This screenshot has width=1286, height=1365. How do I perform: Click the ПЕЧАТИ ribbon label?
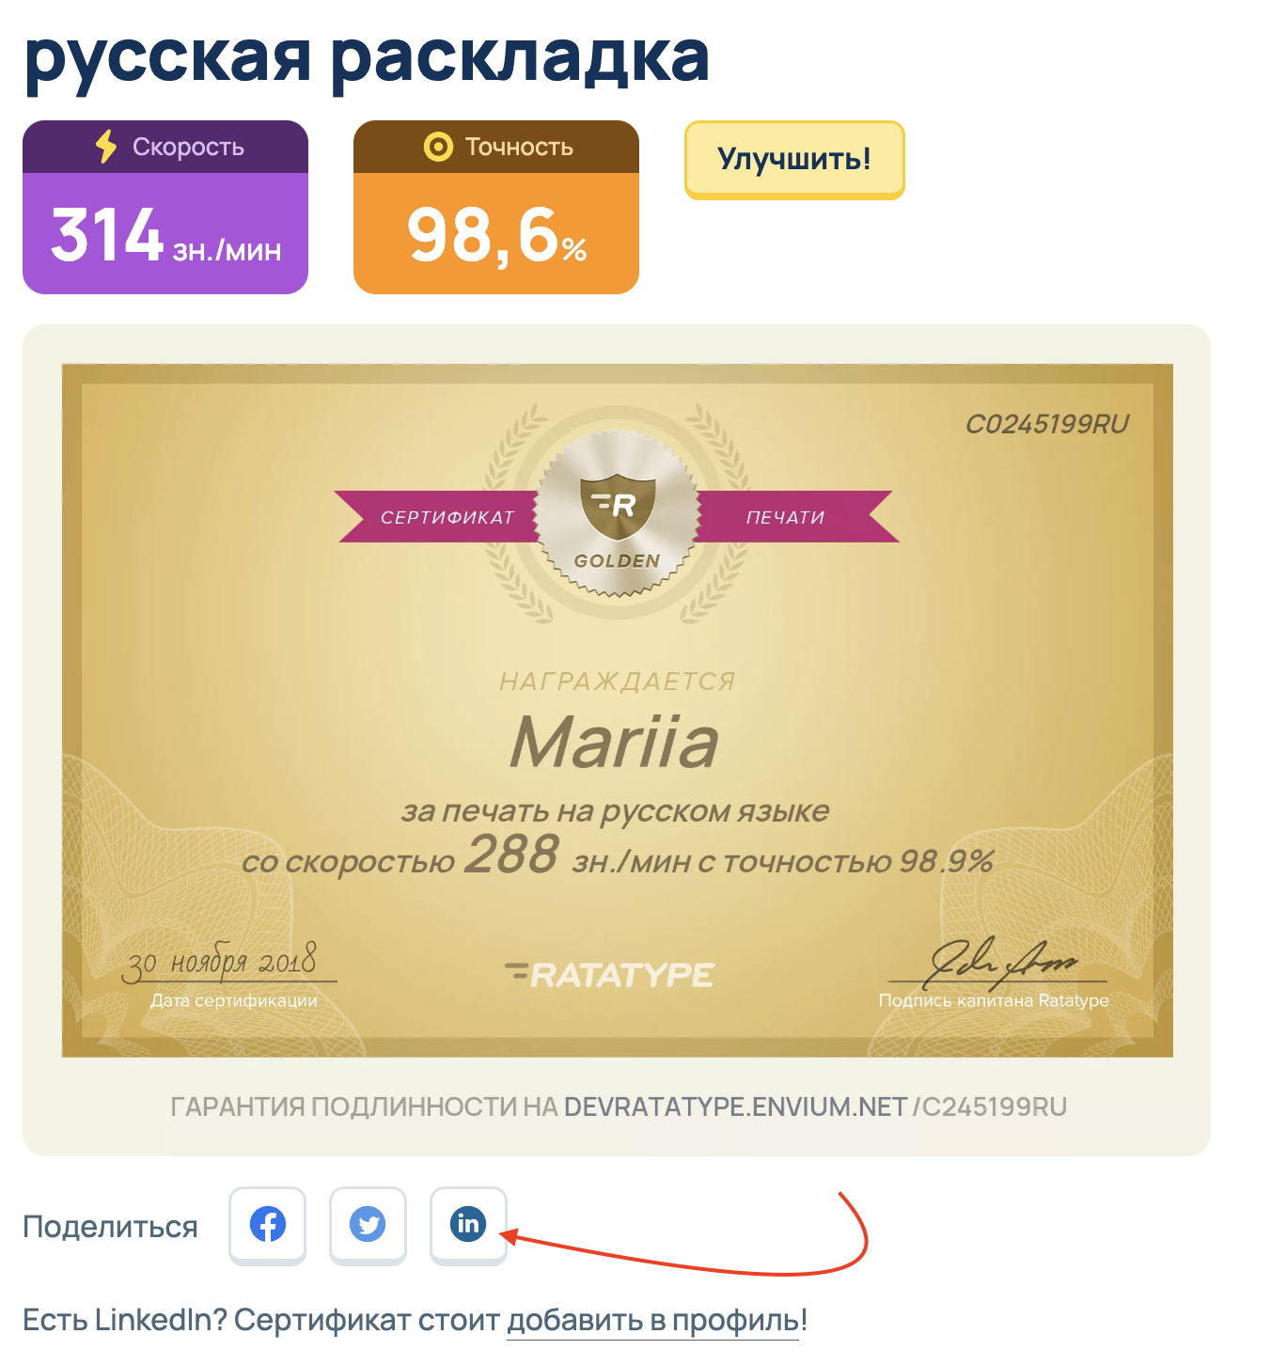786,517
